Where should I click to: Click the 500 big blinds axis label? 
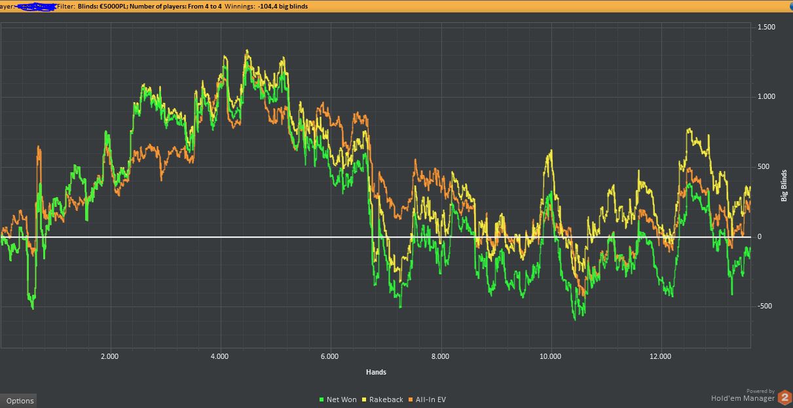pos(764,167)
